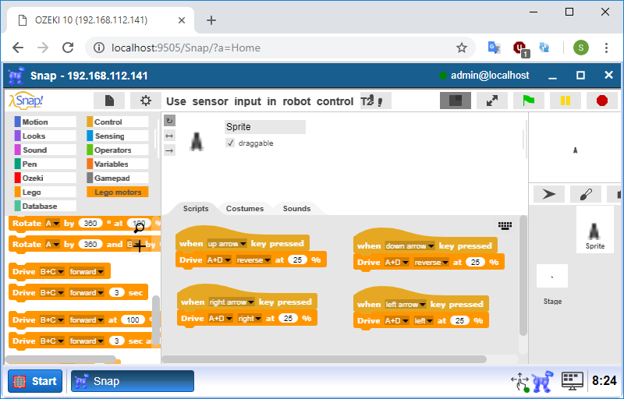The image size is (624, 399).
Task: Open the Control palette category
Action: [x=118, y=122]
